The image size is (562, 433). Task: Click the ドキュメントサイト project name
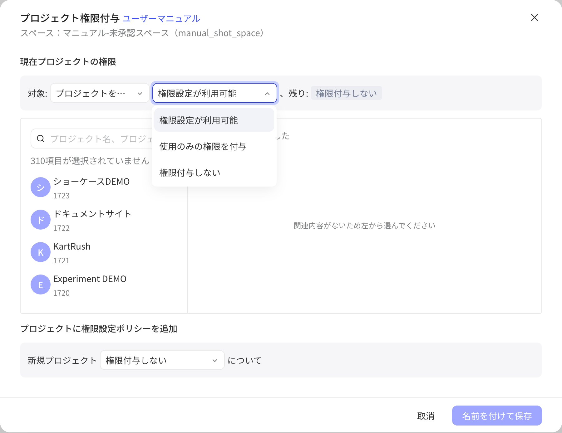click(92, 214)
